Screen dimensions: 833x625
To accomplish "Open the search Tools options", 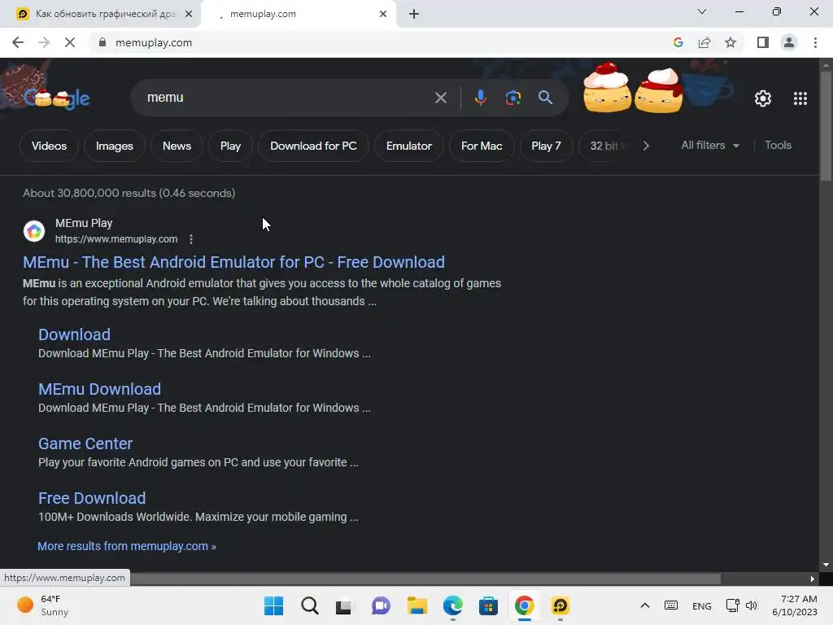I will (778, 145).
